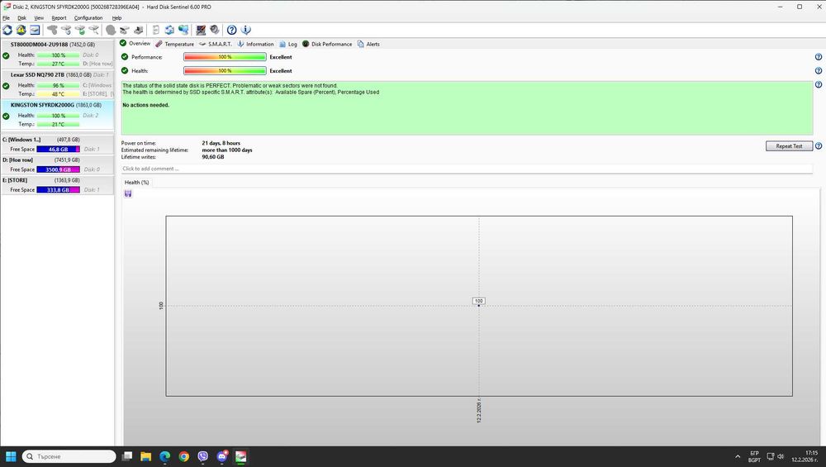Open Discord from taskbar
Image resolution: width=826 pixels, height=467 pixels.
coord(221,456)
